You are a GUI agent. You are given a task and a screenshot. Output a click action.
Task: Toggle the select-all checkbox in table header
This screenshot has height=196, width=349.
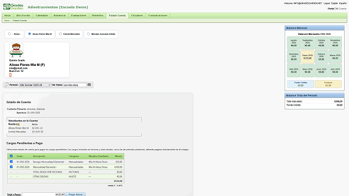click(11, 156)
